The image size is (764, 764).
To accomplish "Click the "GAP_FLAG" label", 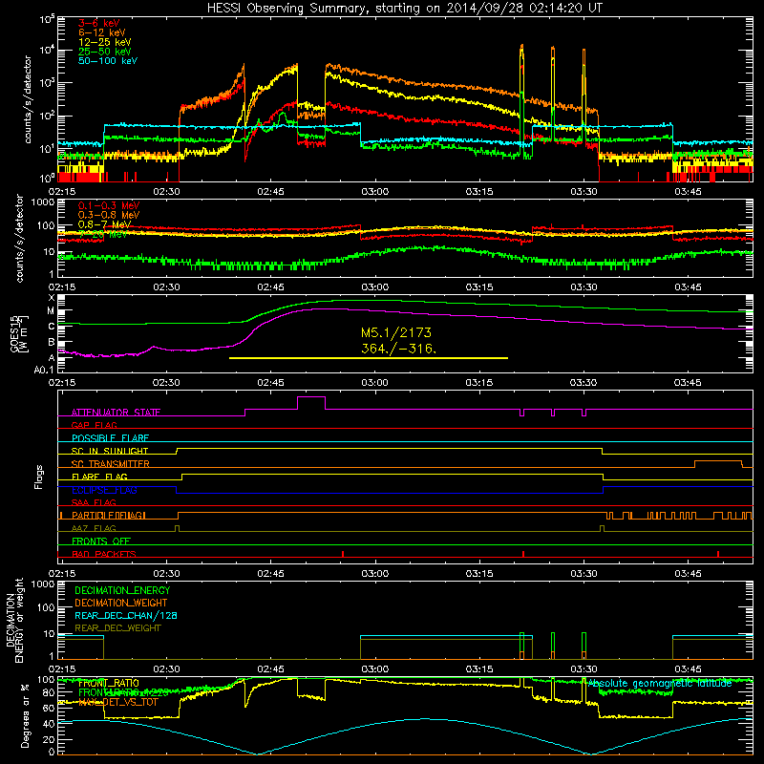I will [94, 425].
